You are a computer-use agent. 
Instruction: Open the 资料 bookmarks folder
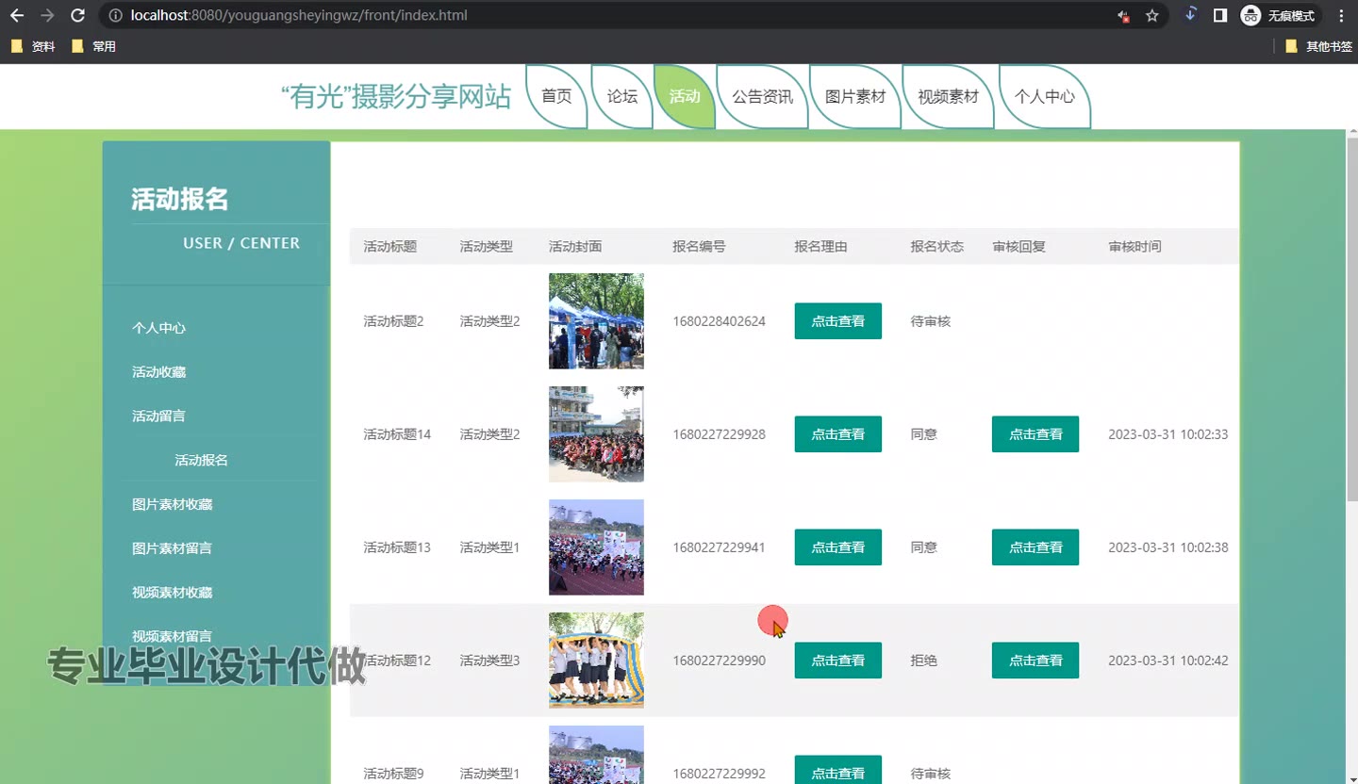(33, 46)
